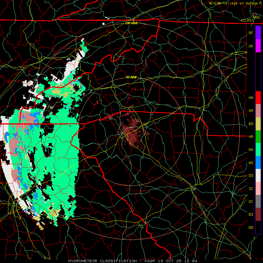Screen dimensions: 263x263
Task: Click the '100 NMI' range ring label
Action: 131,23
